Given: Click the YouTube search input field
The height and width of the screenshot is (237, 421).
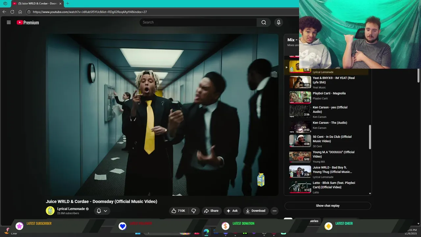Looking at the screenshot, I should (198, 22).
